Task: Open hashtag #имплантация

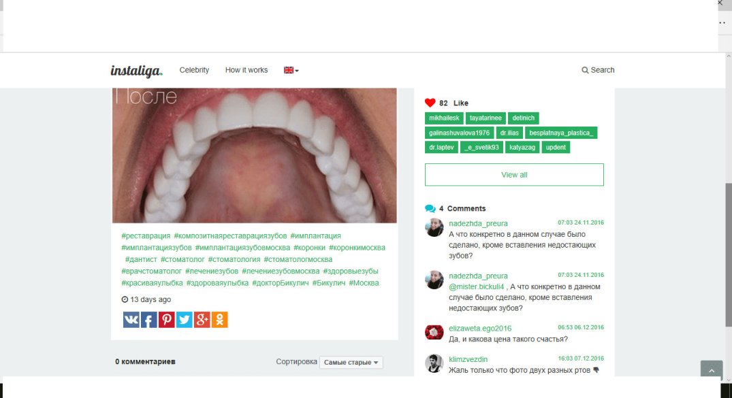Action: (x=315, y=236)
